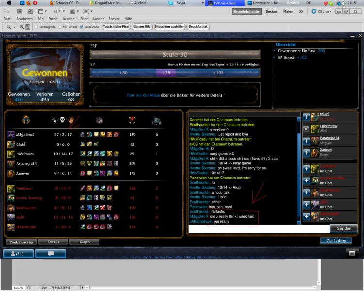Click the Tatsächliche Pixel button

pyautogui.click(x=116, y=27)
